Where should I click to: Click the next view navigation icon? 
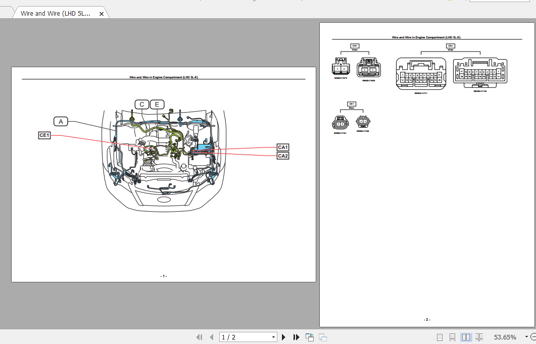pyautogui.click(x=322, y=337)
